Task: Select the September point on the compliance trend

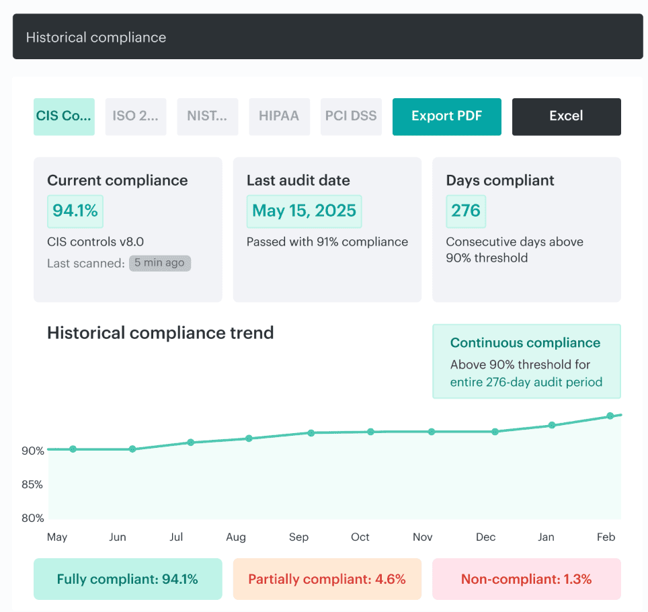Action: click(310, 434)
